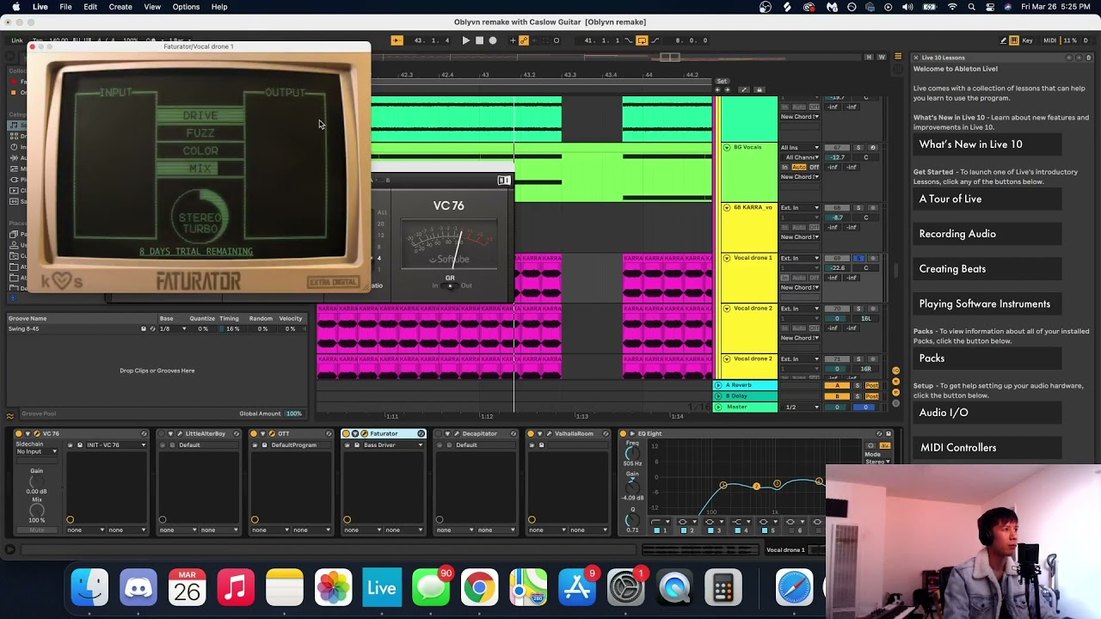Set BG Vocals monitor to Auto
1101x619 pixels.
pos(799,167)
